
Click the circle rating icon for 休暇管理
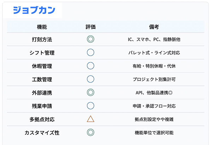(90, 66)
